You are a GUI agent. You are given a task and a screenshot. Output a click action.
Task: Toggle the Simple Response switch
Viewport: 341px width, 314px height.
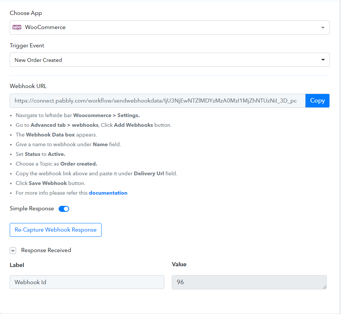pyautogui.click(x=64, y=209)
